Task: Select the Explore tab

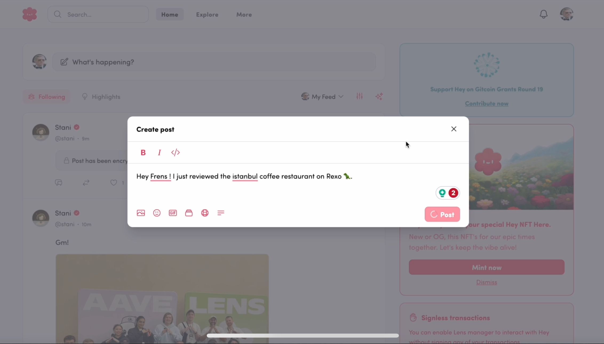Action: pyautogui.click(x=207, y=14)
